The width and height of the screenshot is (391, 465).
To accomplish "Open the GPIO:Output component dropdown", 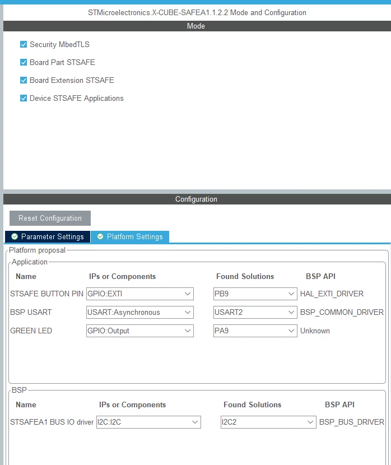I will coord(140,331).
